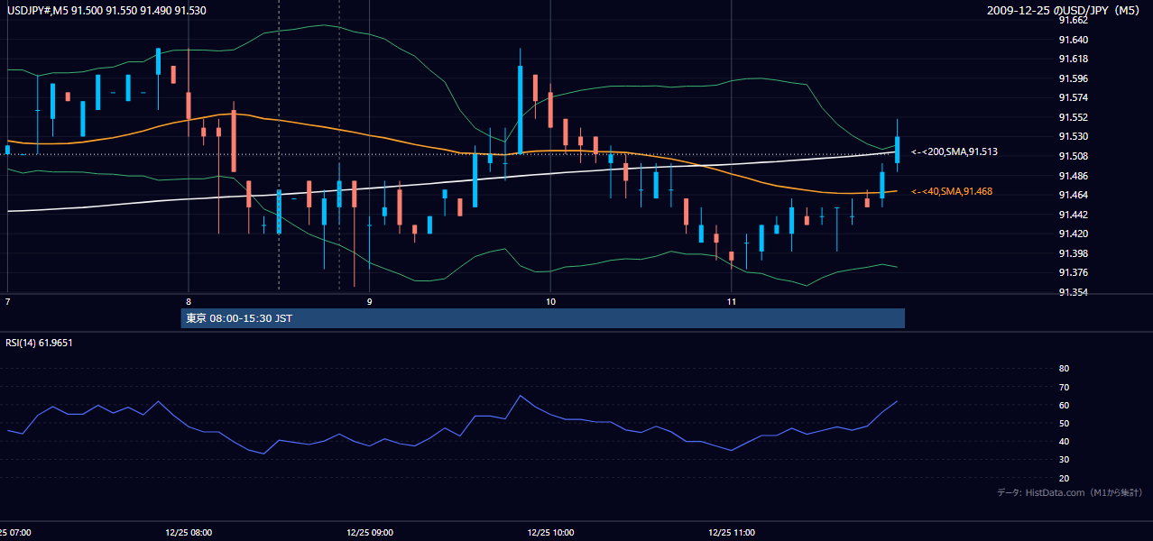Click hour label 10 under the price chart
This screenshot has width=1153, height=541.
[x=550, y=300]
